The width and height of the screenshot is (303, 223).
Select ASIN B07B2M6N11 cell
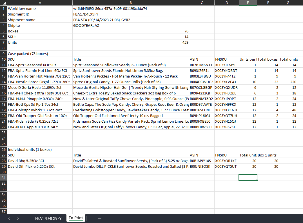click(202, 65)
